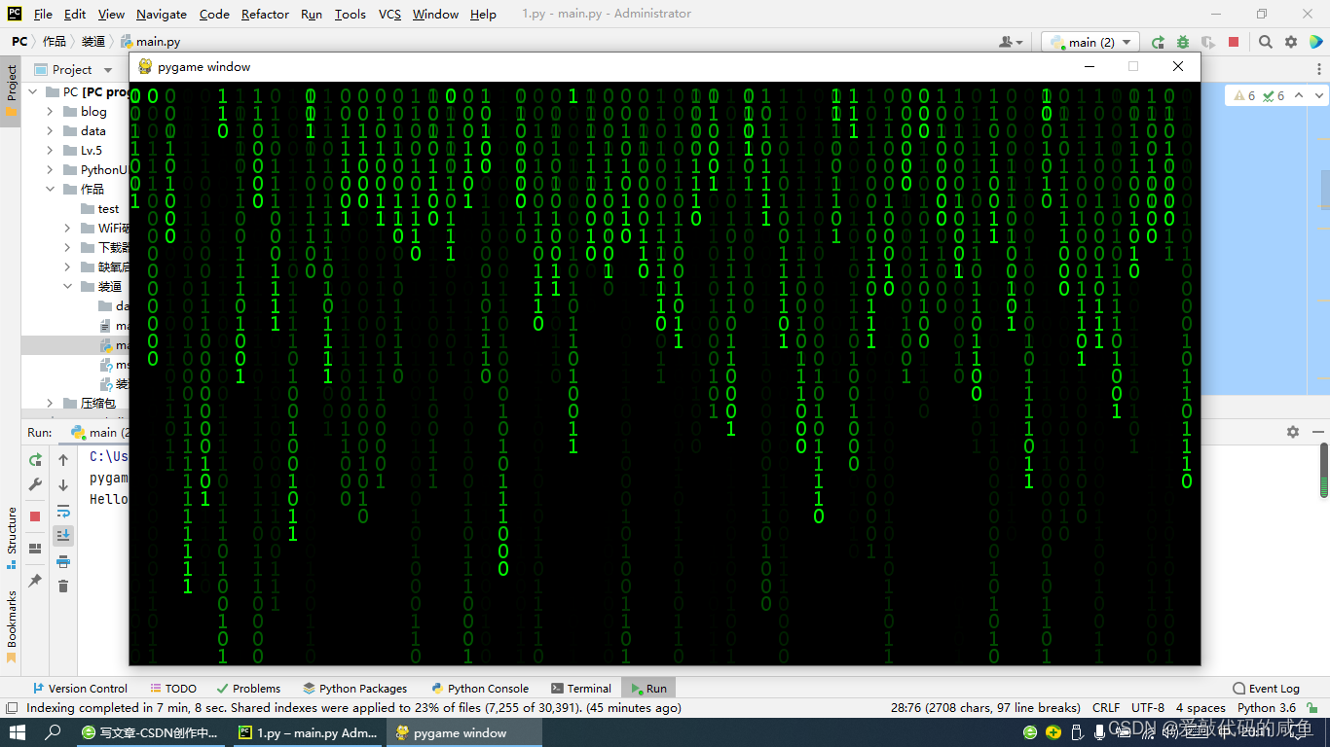Screen dimensions: 1330x747
Task: Click the pygame window title bar icon
Action: (x=145, y=66)
